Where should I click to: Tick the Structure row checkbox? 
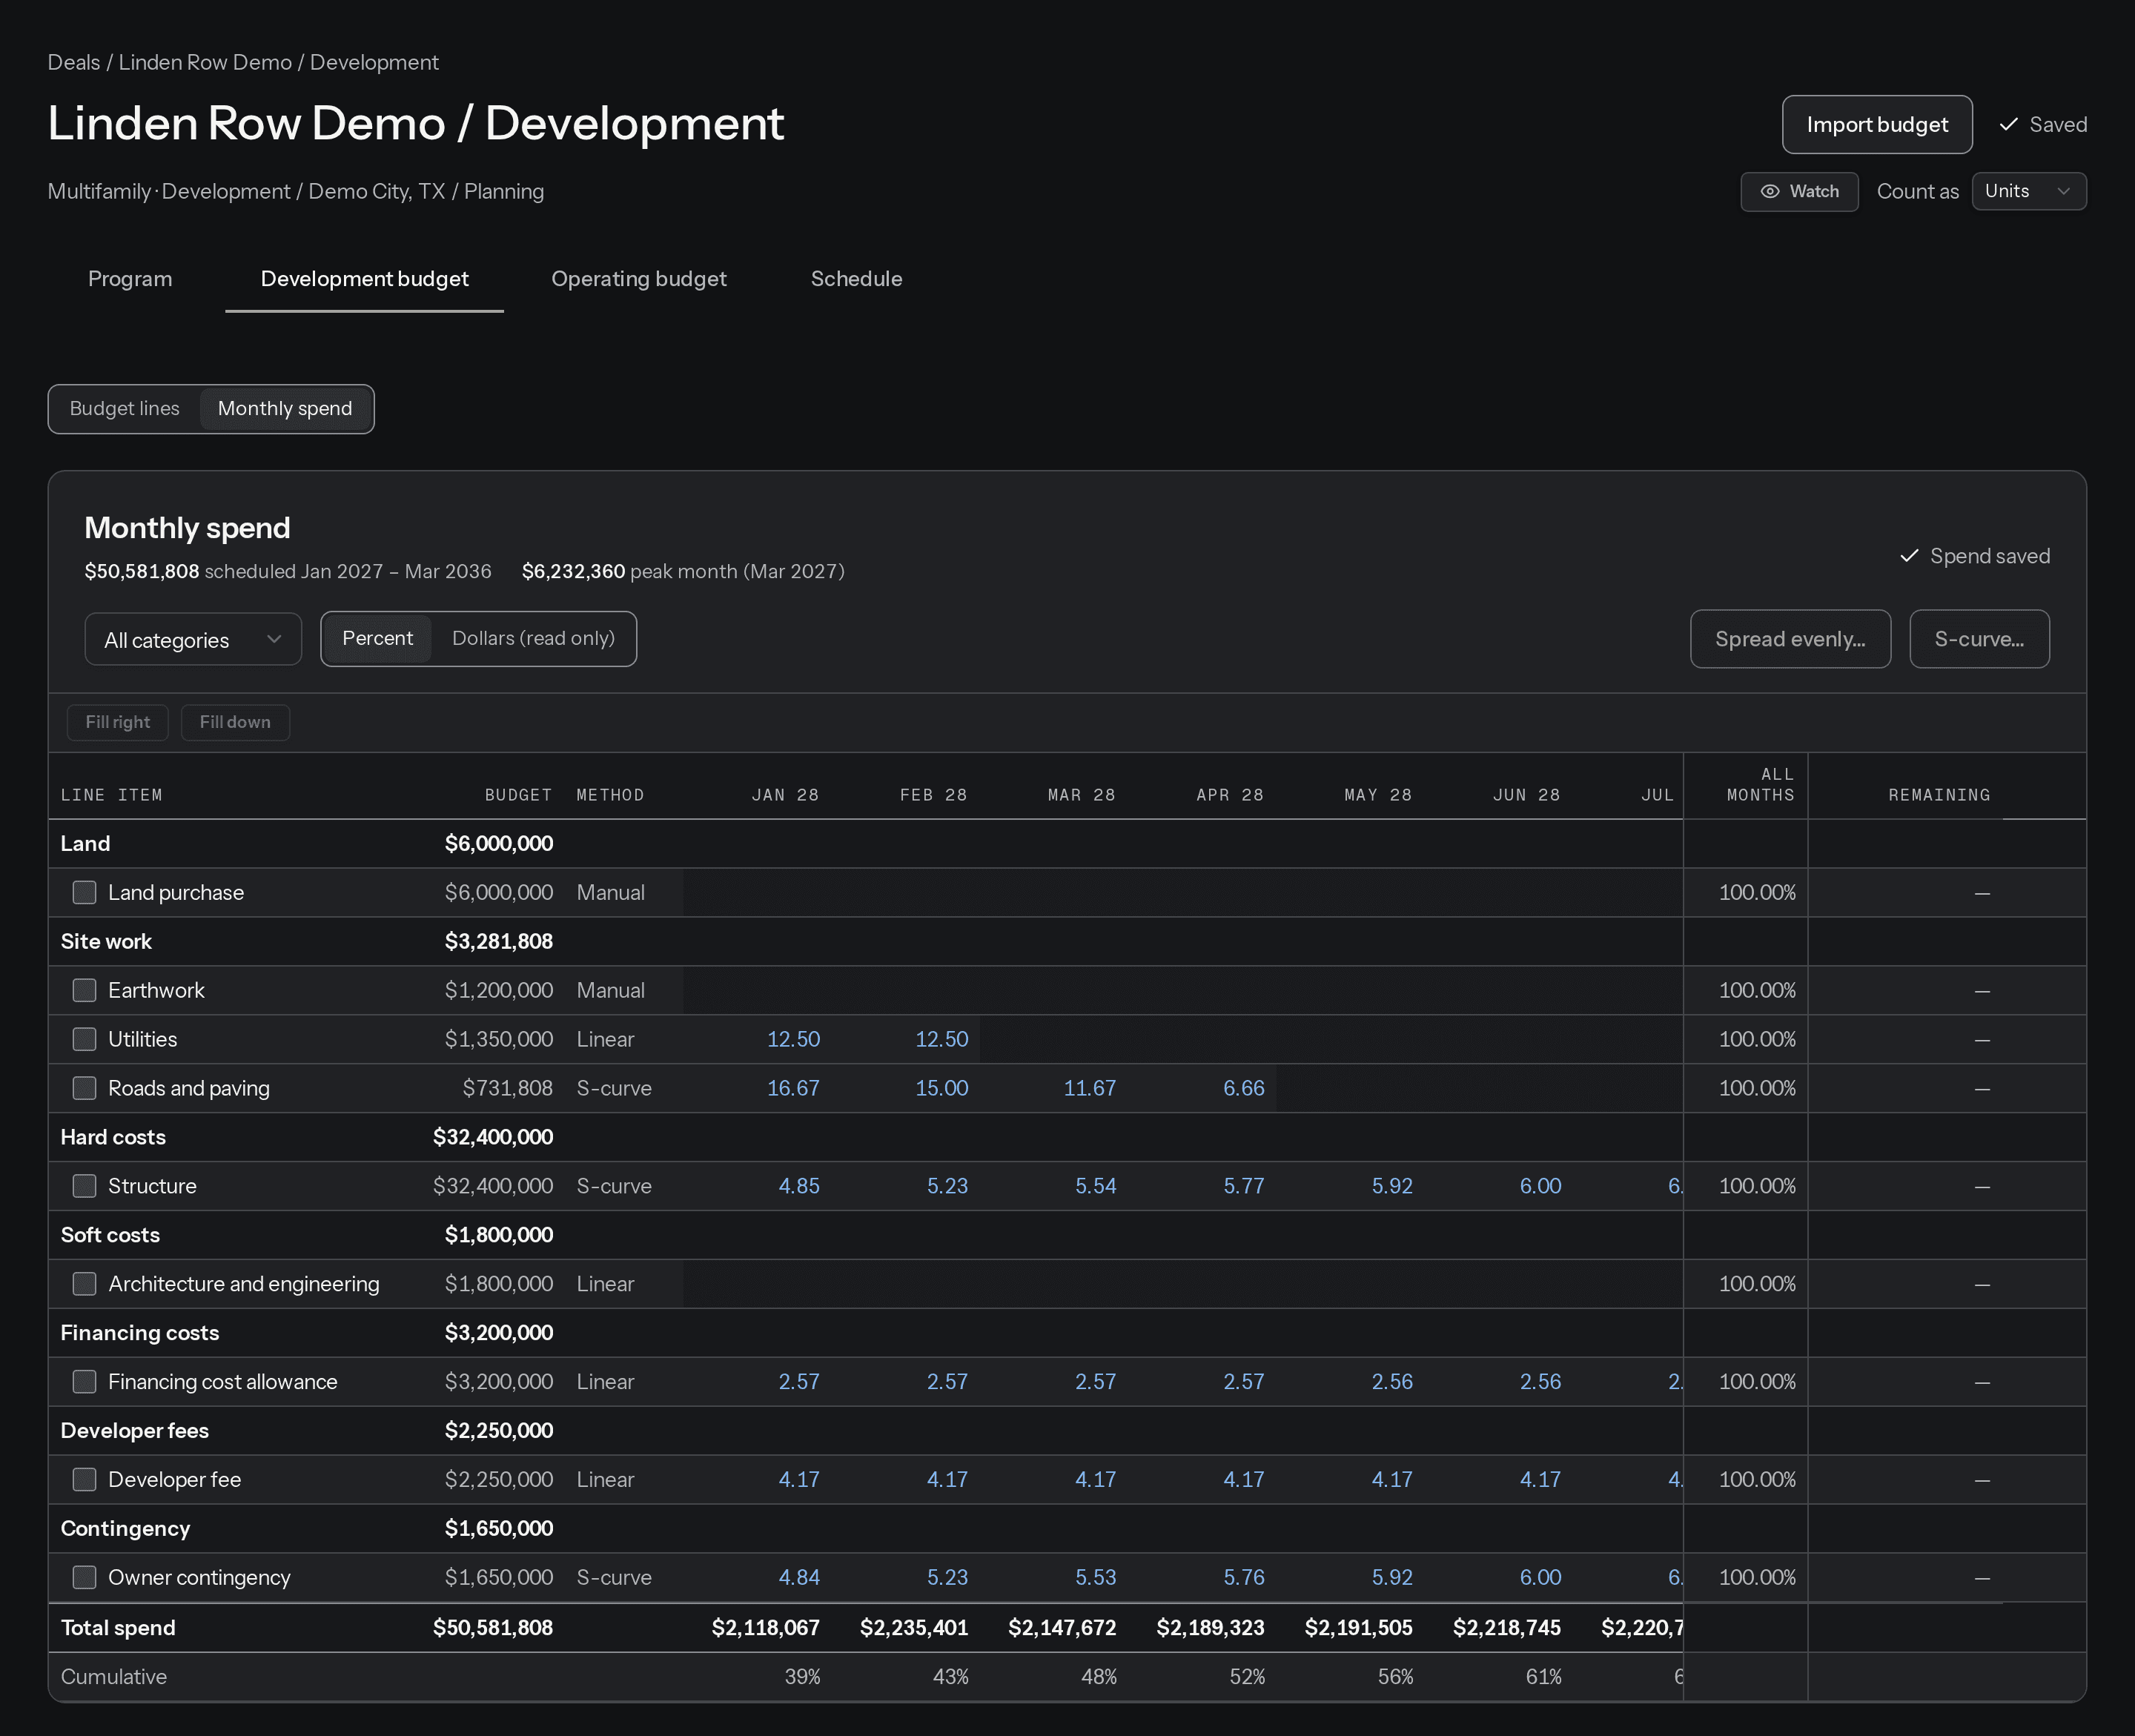[x=85, y=1186]
